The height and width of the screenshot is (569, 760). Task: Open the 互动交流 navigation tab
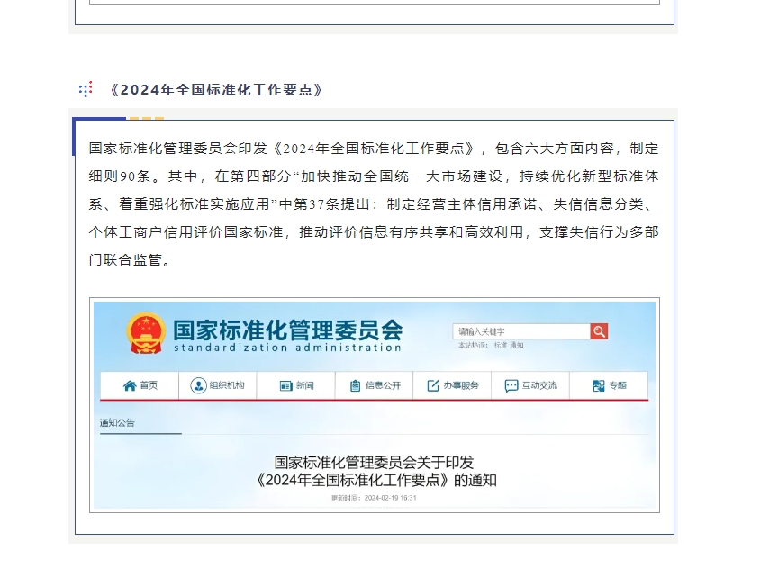point(530,386)
